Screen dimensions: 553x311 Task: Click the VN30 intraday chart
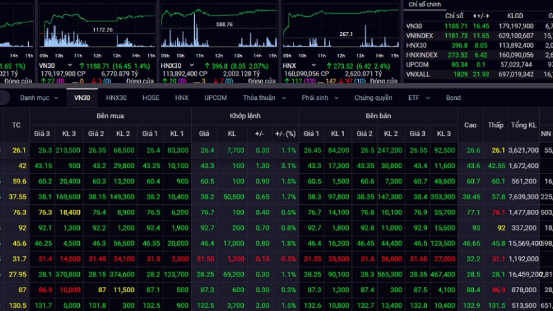coord(96,28)
